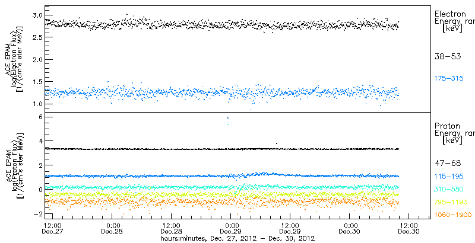This screenshot has width=475, height=243.
Task: Click the [keV] unit under Electron heading
Action: point(452,28)
